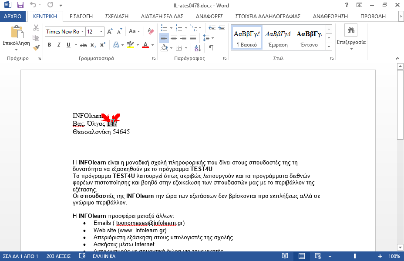
Task: Switch to Web Layout view in status bar
Action: click(318, 256)
